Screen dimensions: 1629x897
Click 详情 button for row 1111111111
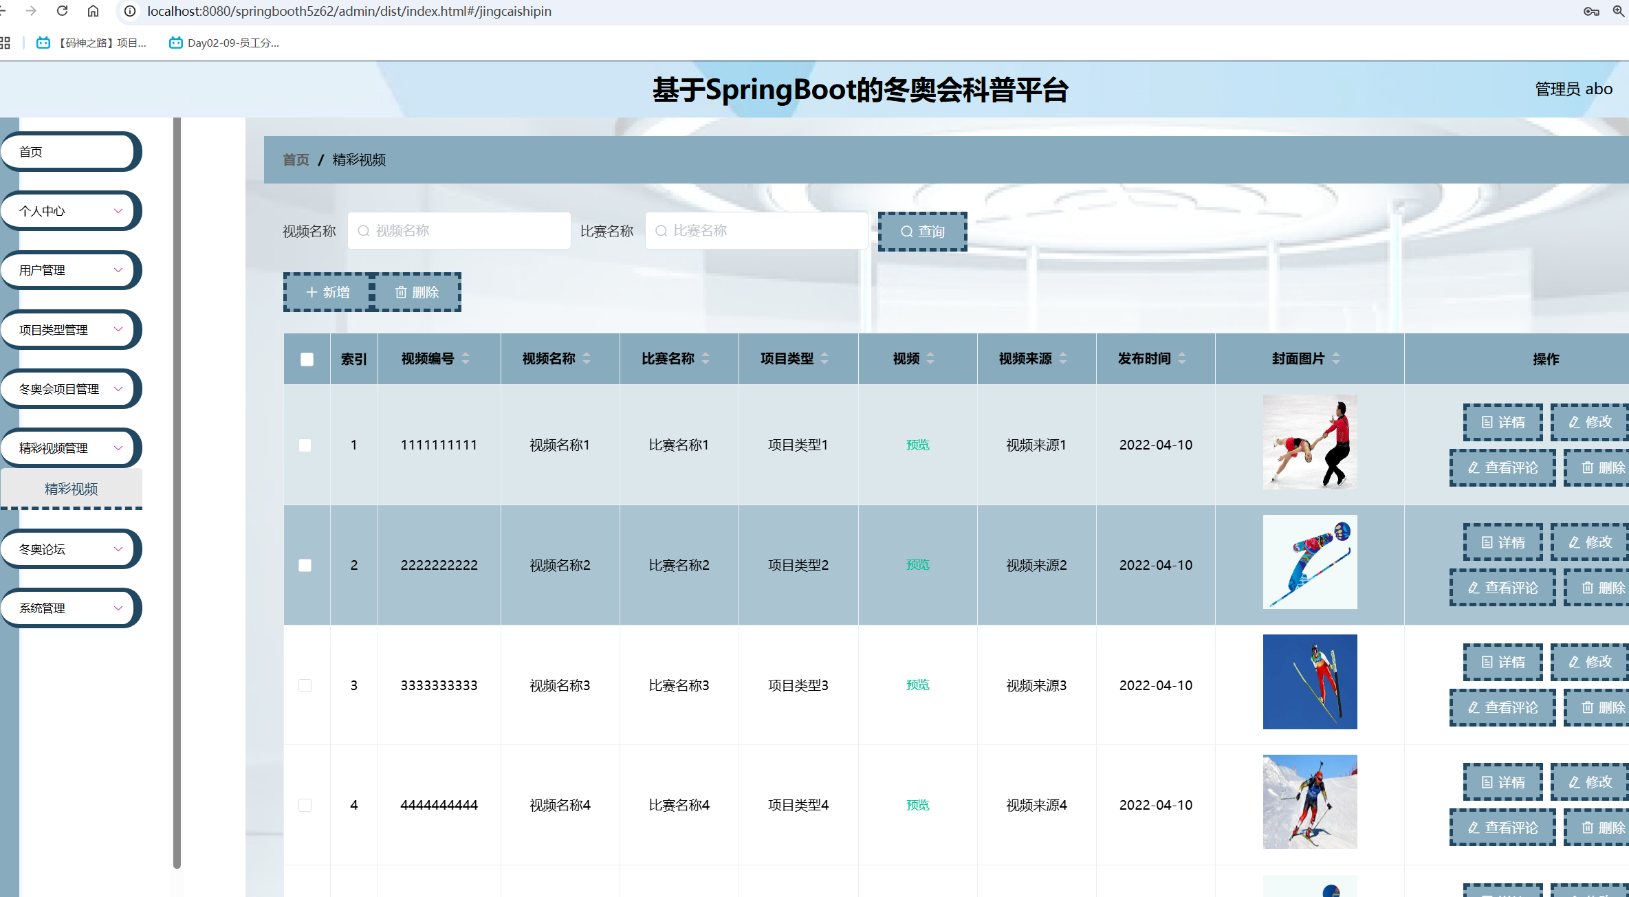1502,422
